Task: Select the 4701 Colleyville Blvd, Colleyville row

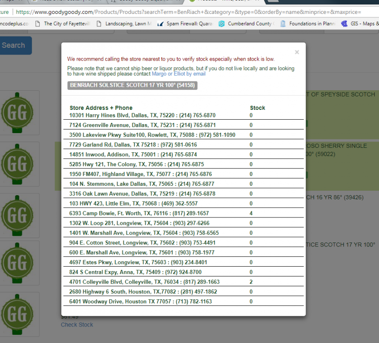Action: pyautogui.click(x=183, y=282)
